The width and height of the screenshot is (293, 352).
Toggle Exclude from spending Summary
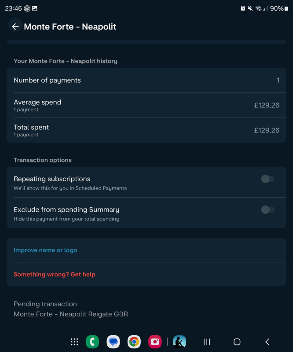click(267, 210)
